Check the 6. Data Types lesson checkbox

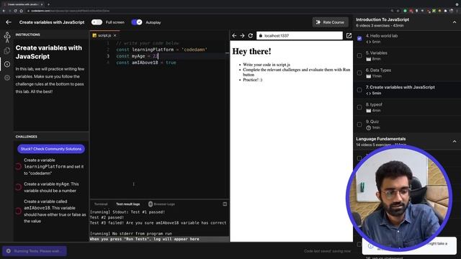[359, 73]
